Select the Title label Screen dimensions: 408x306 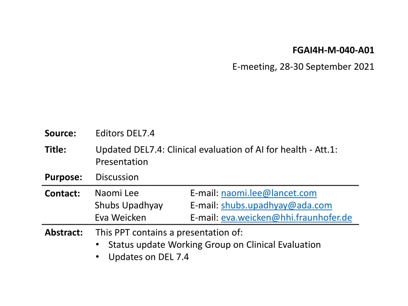[55, 150]
